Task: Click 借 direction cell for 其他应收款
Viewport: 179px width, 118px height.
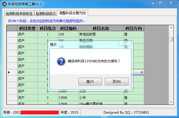Action: click(134, 34)
